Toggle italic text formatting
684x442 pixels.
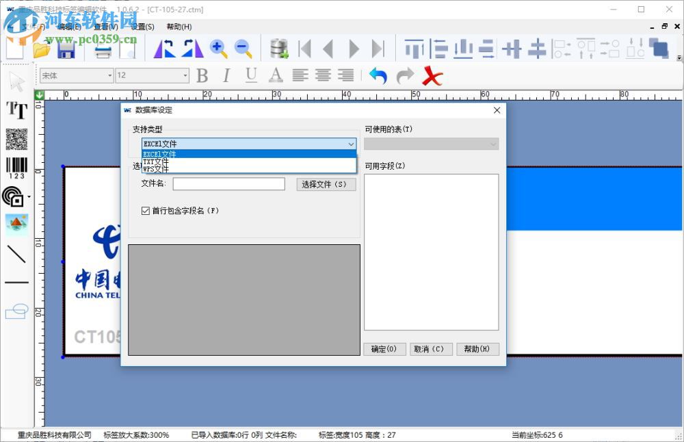click(226, 75)
